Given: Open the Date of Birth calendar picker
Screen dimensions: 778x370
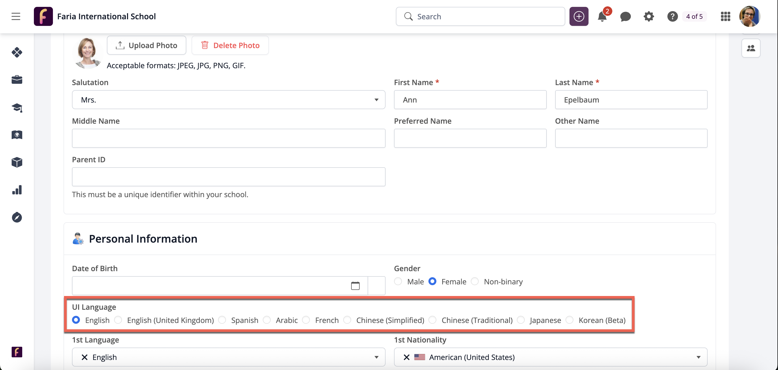Looking at the screenshot, I should tap(355, 286).
